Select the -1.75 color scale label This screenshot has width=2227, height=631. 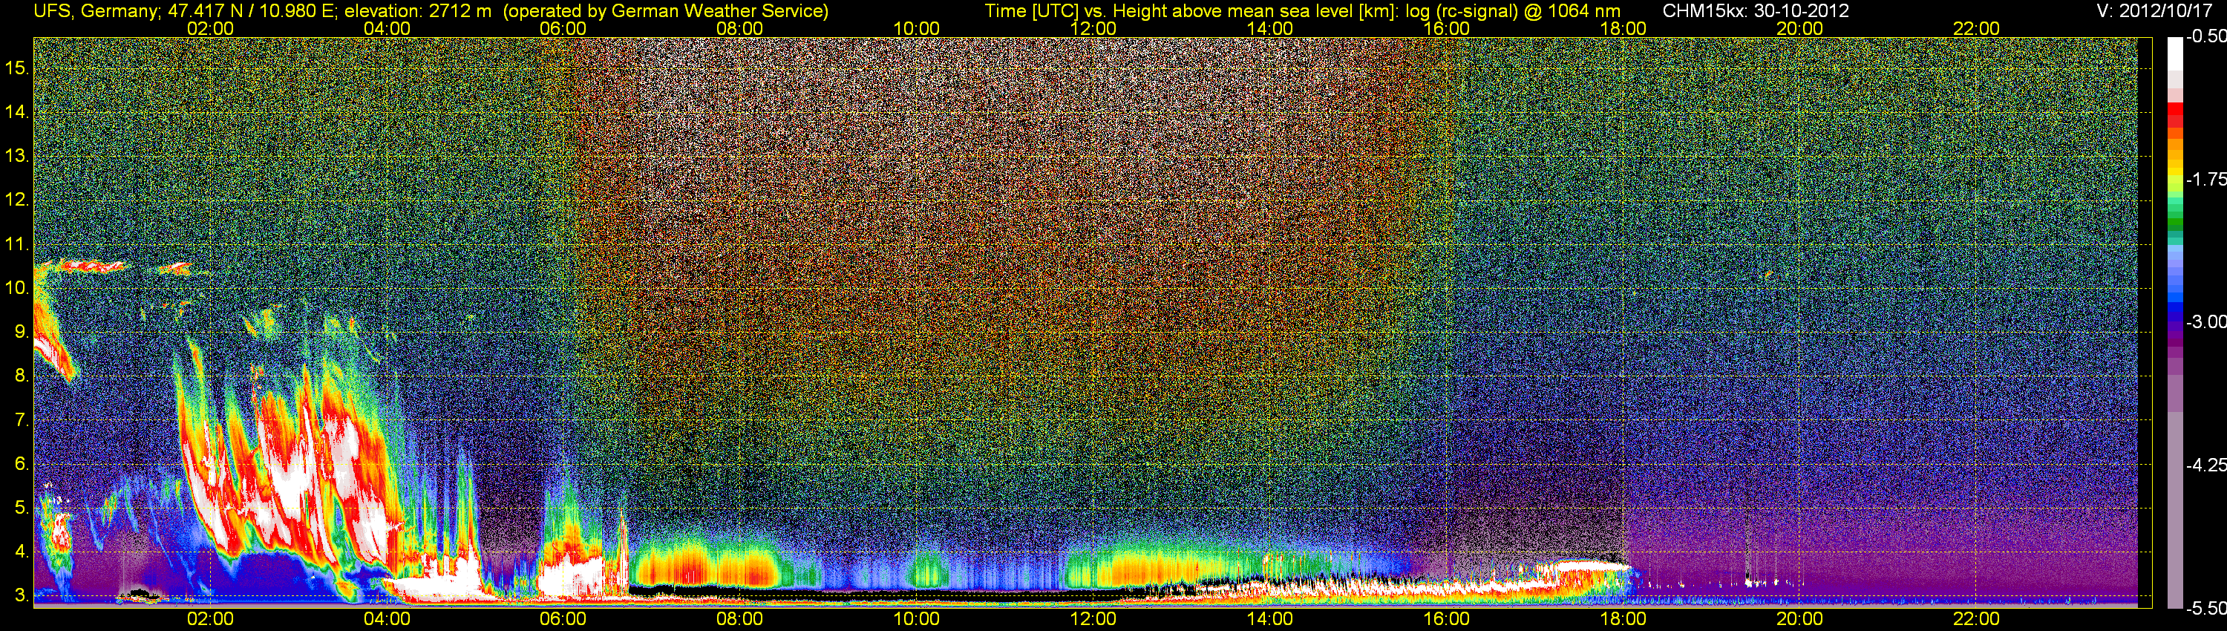(2206, 179)
